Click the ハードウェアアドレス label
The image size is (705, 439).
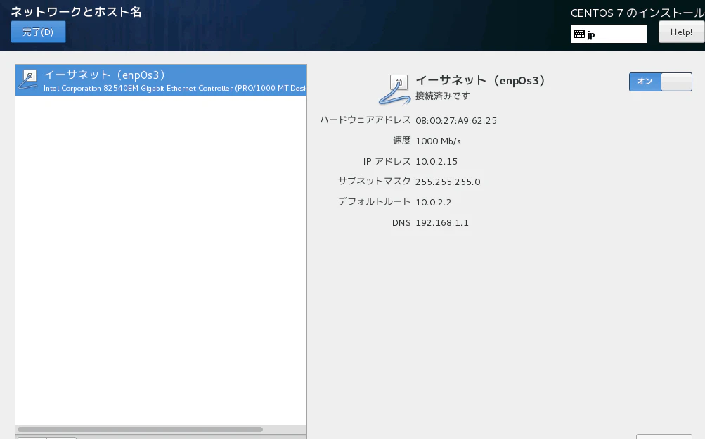[365, 120]
